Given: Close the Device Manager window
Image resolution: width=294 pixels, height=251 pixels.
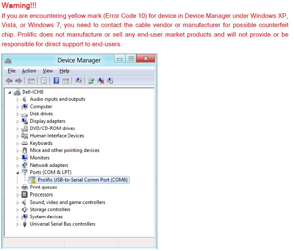Looking at the screenshot, I should click(146, 58).
